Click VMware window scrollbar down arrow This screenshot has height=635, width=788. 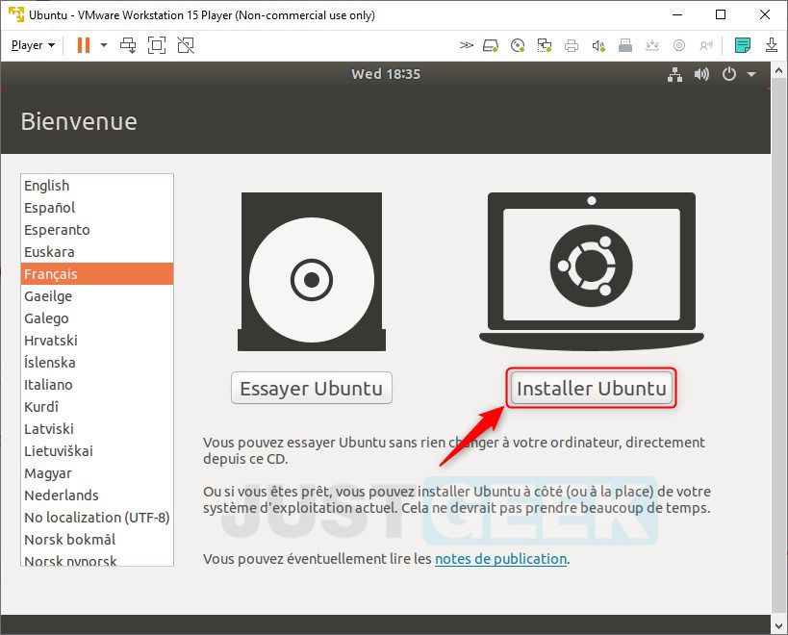779,626
